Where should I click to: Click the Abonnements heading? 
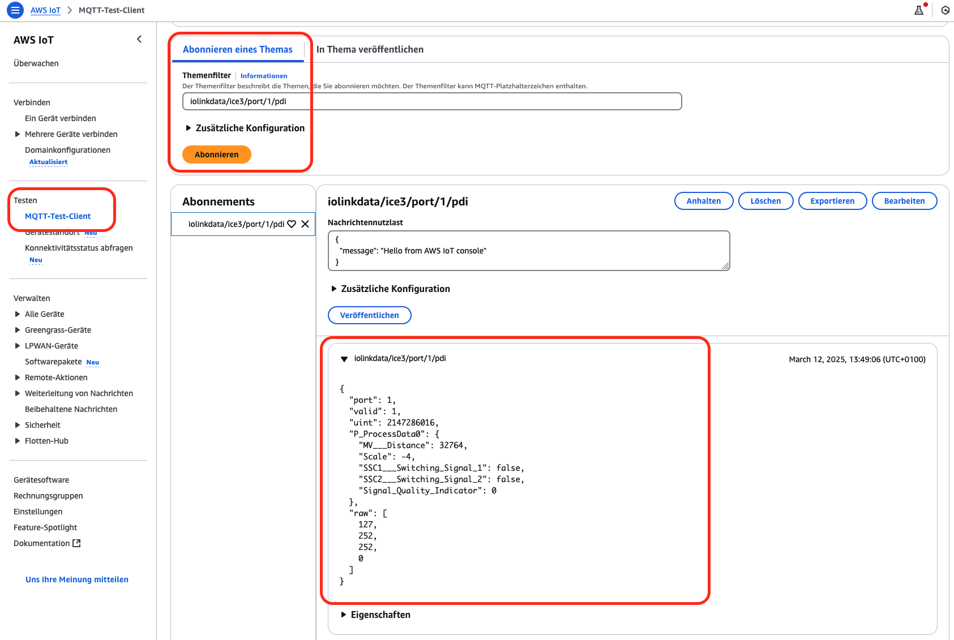(219, 201)
